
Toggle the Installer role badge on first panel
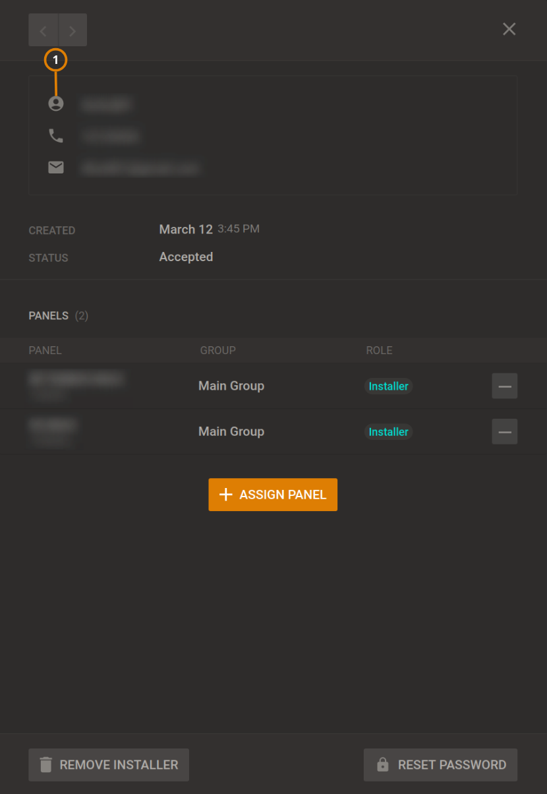click(388, 386)
